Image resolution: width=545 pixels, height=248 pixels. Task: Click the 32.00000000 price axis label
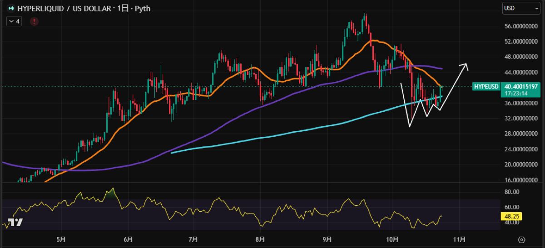521,119
